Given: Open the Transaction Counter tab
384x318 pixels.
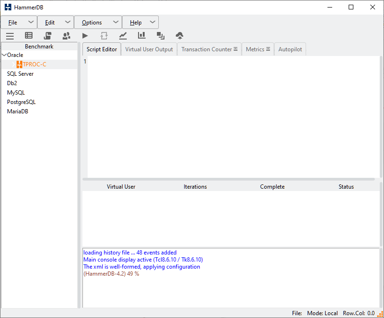Looking at the screenshot, I should [x=209, y=49].
